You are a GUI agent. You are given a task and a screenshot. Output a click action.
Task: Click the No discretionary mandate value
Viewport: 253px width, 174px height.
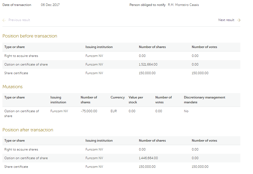(x=186, y=111)
